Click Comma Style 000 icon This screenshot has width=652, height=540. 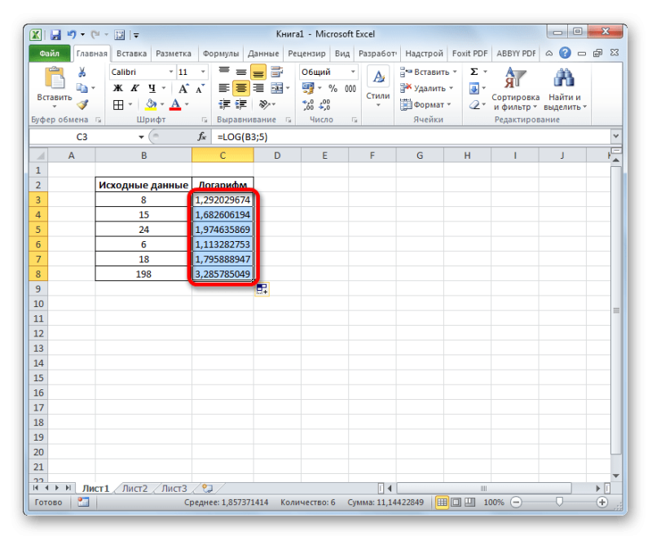350,88
